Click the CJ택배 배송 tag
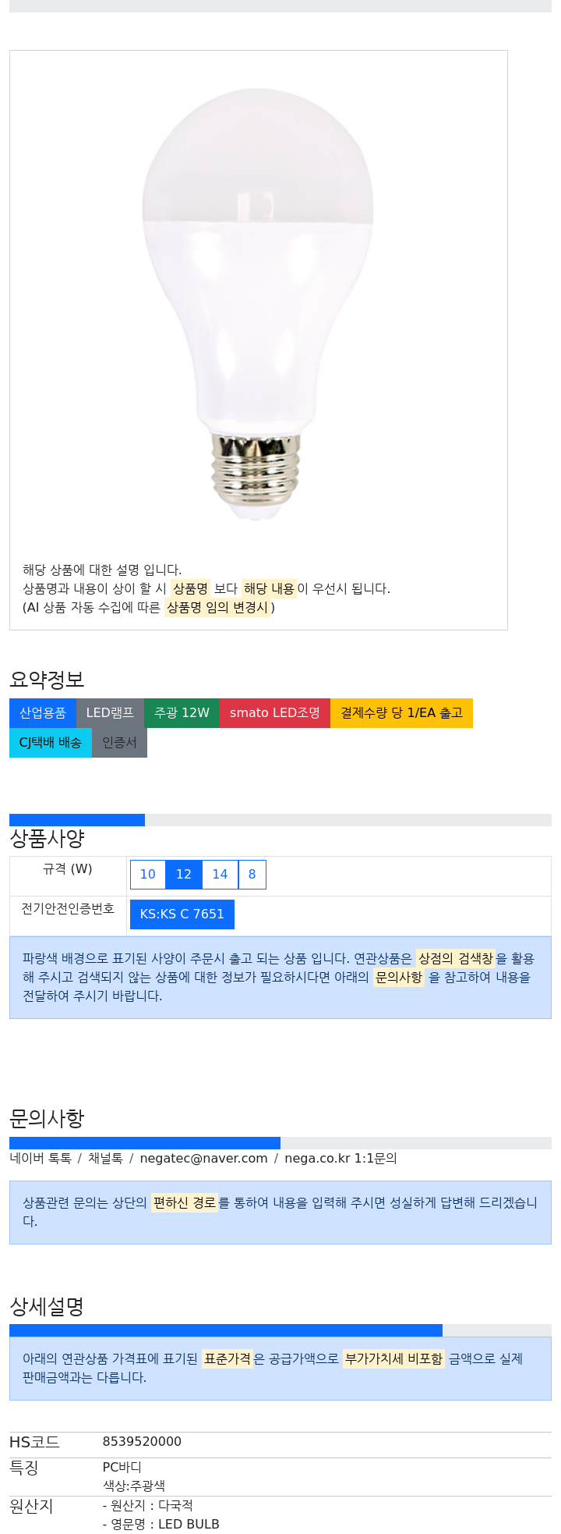The image size is (561, 1534). tap(51, 743)
